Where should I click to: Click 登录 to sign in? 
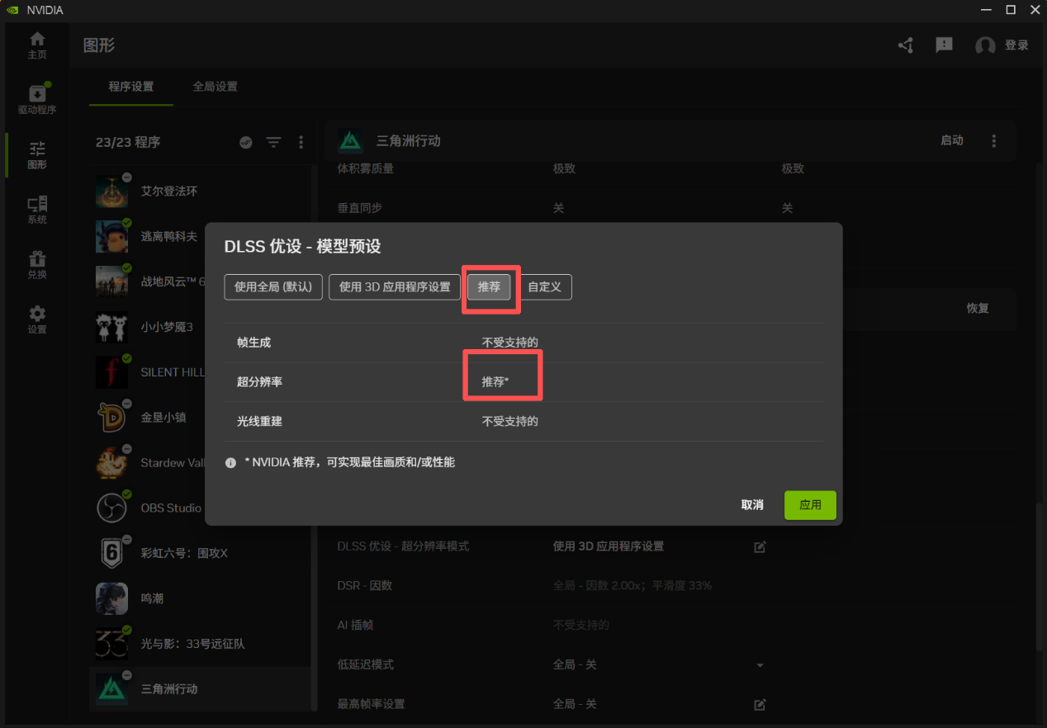[x=1017, y=45]
